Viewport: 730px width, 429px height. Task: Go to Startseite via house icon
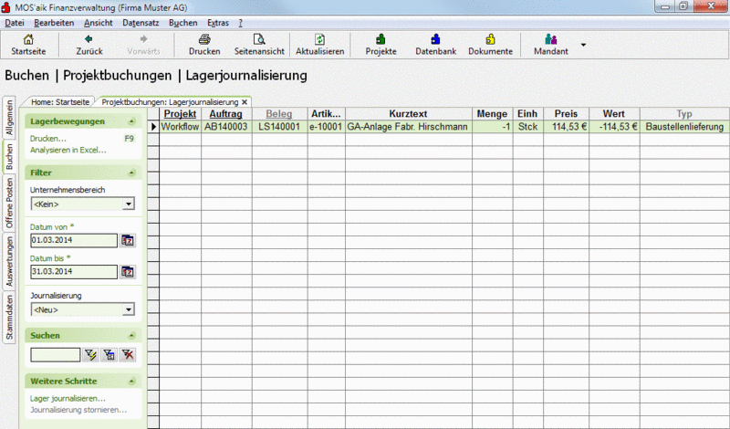click(x=28, y=39)
